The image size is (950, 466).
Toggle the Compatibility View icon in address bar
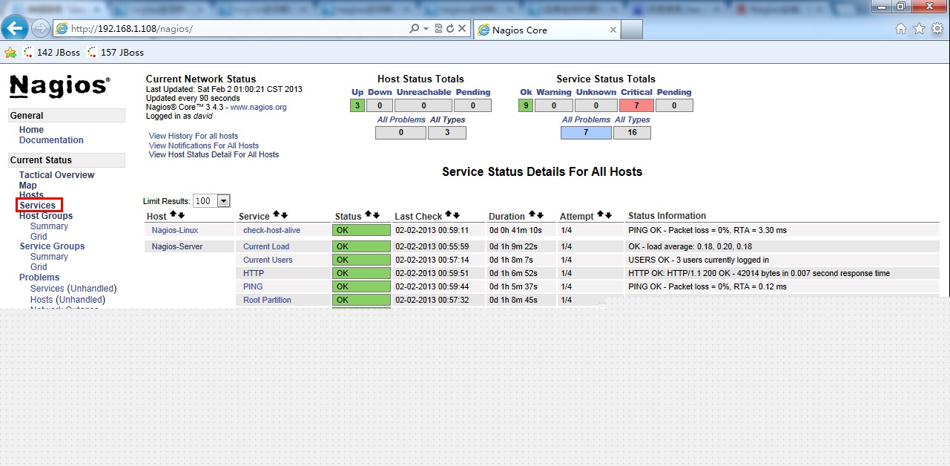point(438,29)
